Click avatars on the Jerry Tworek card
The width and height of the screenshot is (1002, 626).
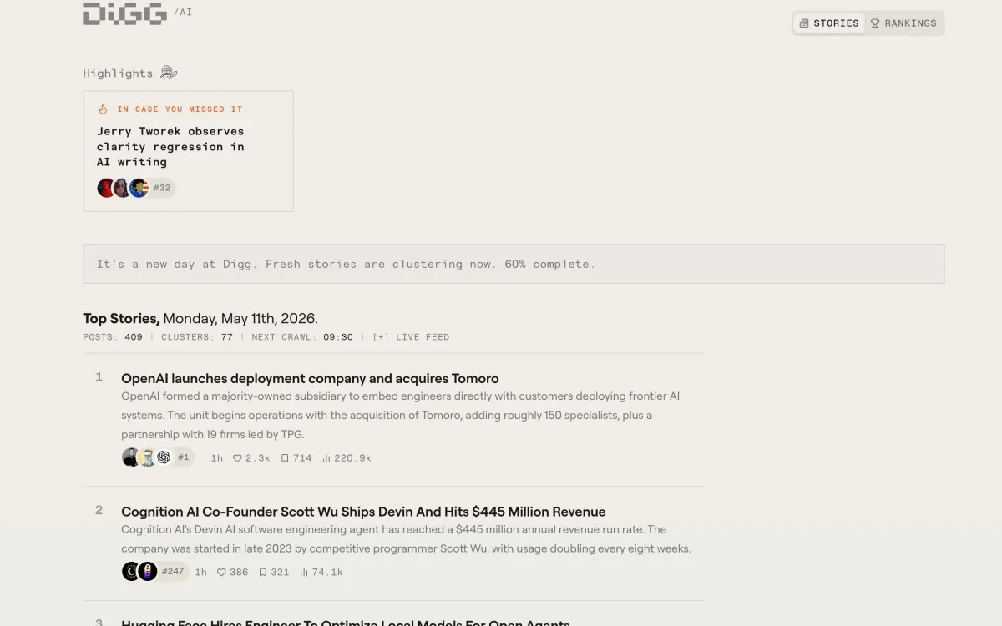[123, 188]
